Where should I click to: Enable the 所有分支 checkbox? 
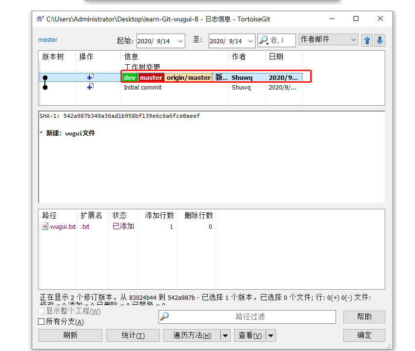click(x=41, y=322)
